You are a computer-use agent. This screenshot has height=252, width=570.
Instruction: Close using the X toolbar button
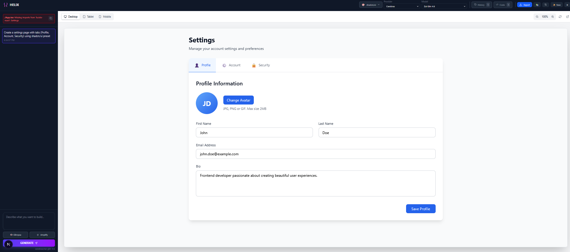click(567, 5)
